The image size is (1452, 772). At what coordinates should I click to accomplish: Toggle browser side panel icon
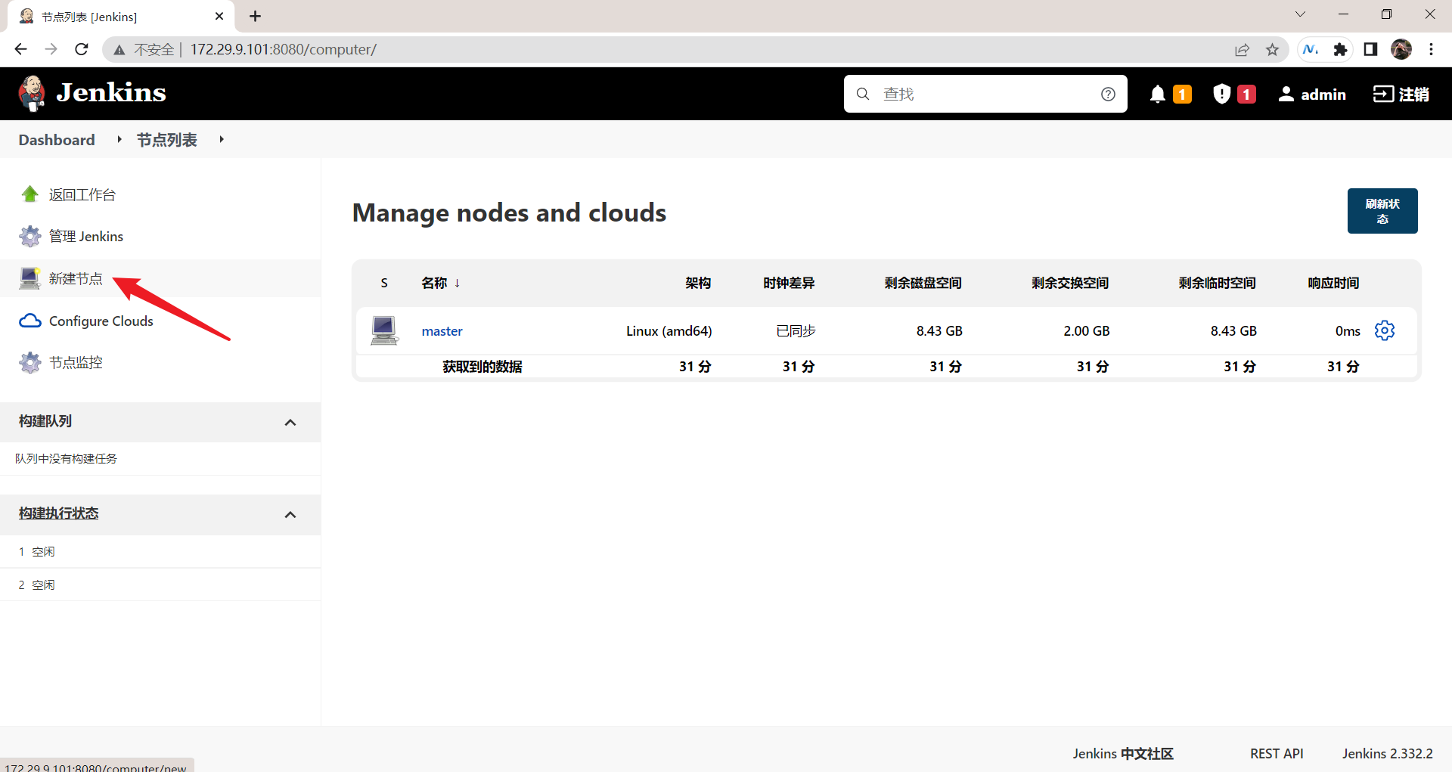[1370, 49]
